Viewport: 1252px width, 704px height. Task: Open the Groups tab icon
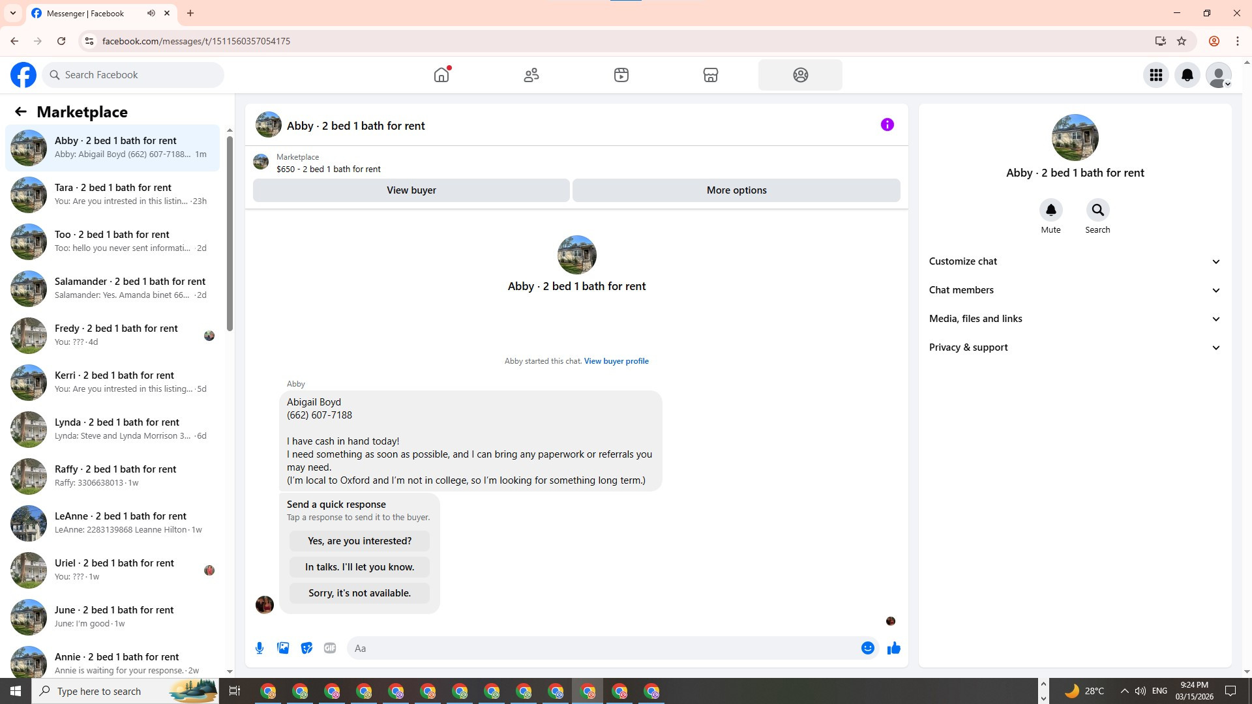click(x=801, y=75)
